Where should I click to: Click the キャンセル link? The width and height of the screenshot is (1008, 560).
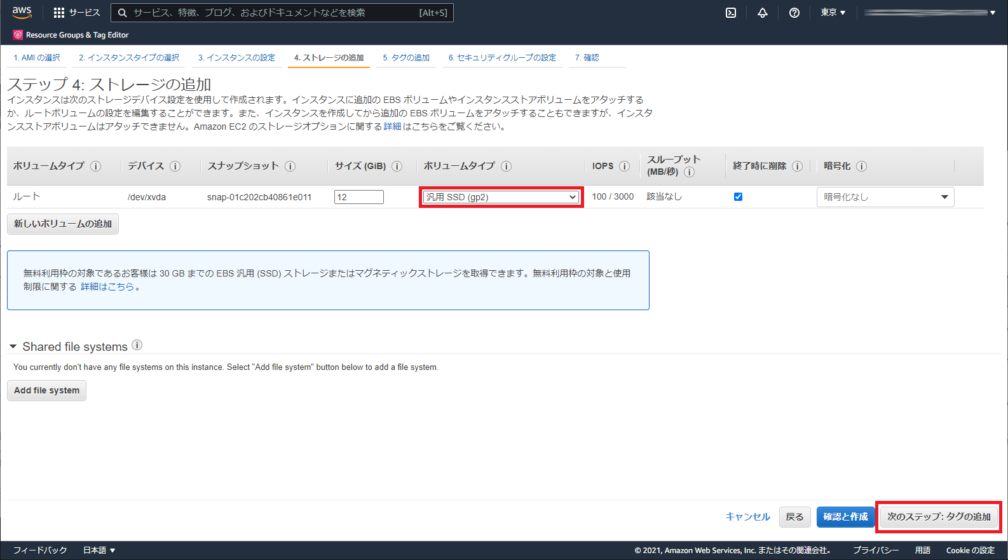(x=748, y=517)
